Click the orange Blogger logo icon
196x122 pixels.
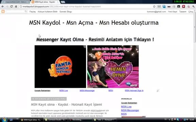tap(3, 12)
